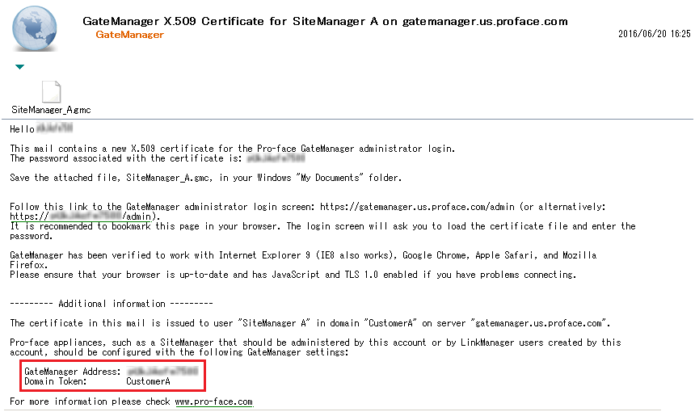Visit the www.pro-face.com link
Image resolution: width=695 pixels, height=412 pixels.
click(x=213, y=401)
